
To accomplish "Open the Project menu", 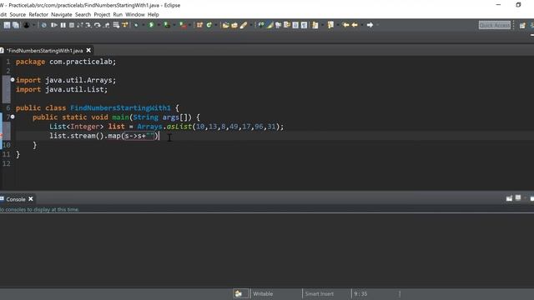I will tap(102, 15).
